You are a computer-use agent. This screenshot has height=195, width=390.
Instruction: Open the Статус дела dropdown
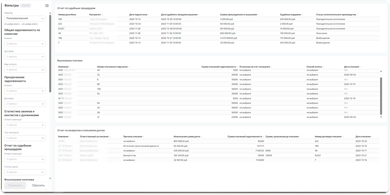click(x=25, y=172)
